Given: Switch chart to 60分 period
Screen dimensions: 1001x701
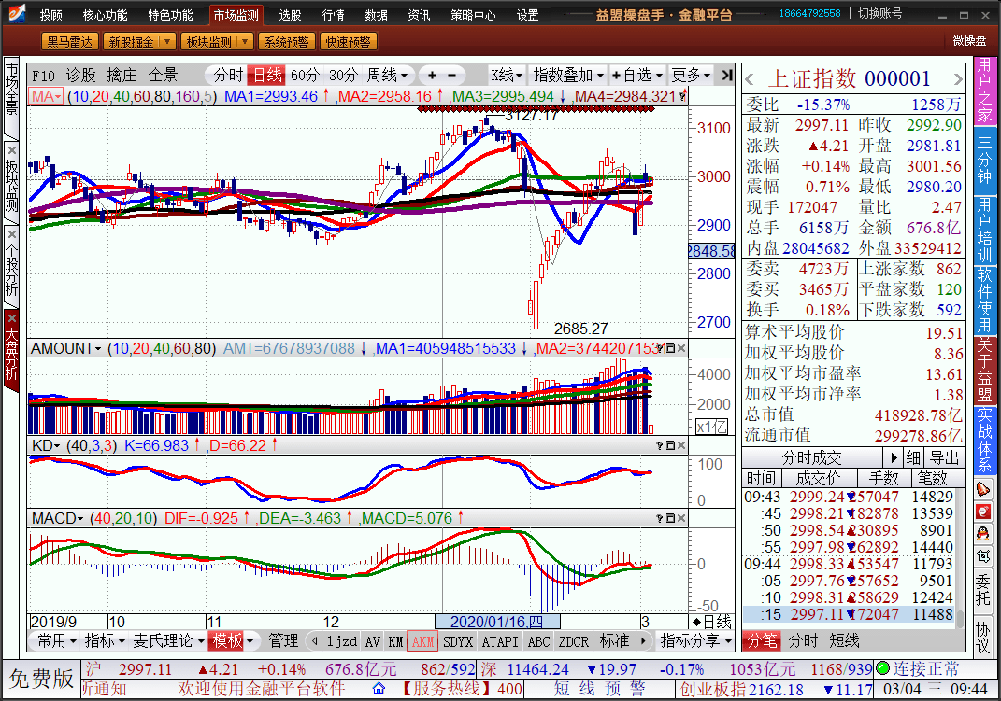Looking at the screenshot, I should tap(305, 76).
